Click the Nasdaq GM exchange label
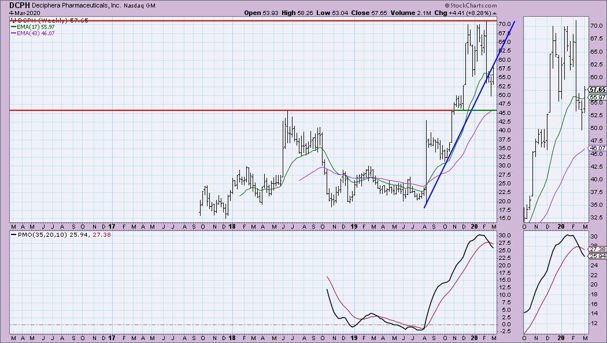607x343 pixels. [x=140, y=6]
